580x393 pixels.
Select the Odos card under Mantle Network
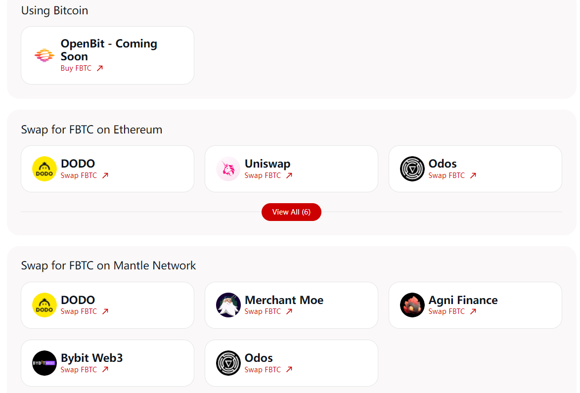(x=291, y=363)
